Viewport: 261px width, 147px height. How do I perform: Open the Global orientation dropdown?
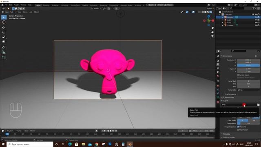click(96, 9)
